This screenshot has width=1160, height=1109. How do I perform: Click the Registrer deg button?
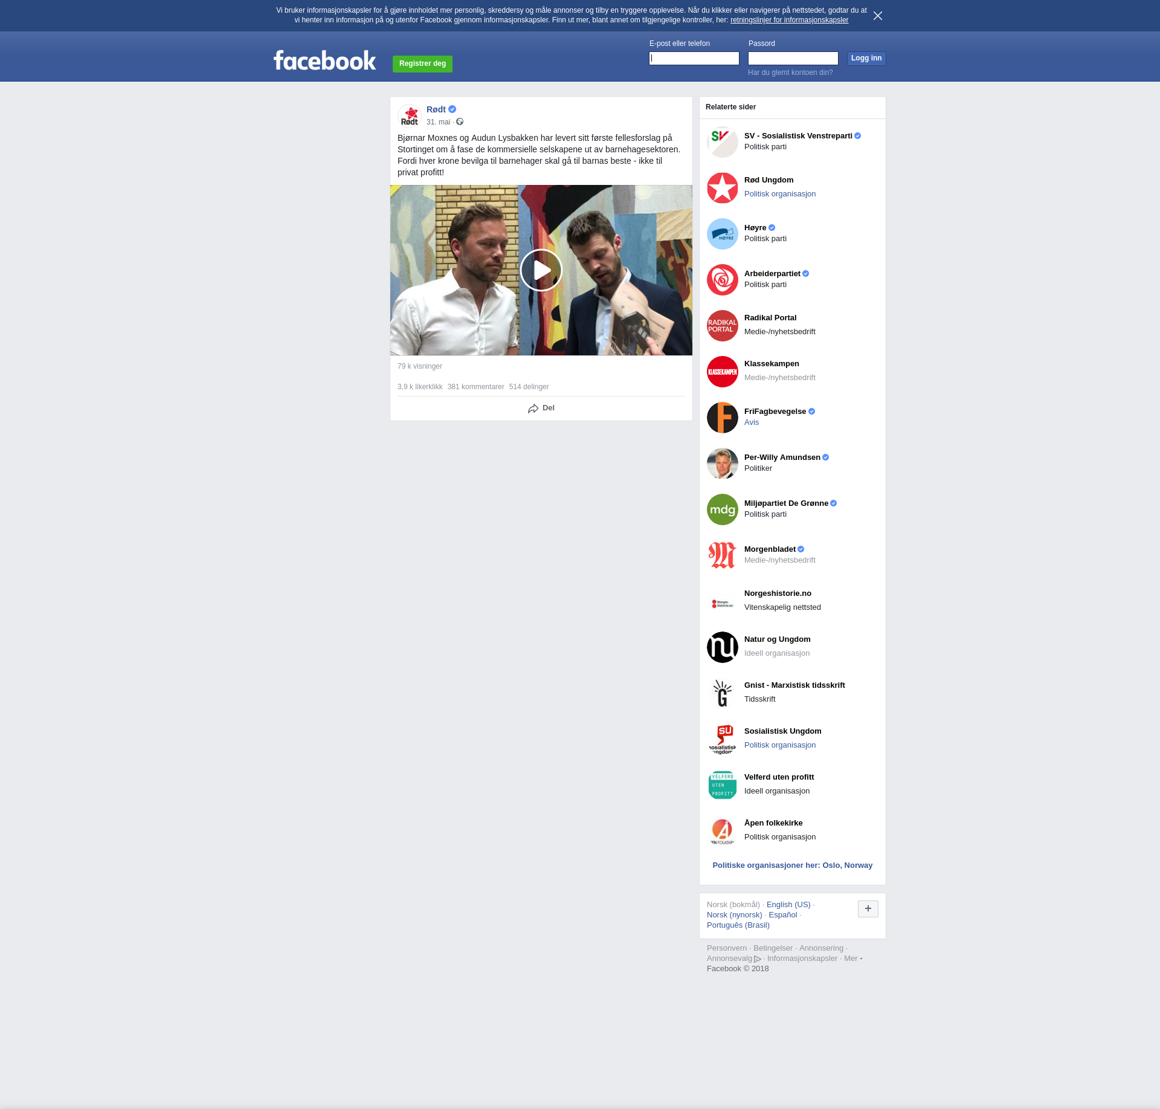(x=422, y=63)
